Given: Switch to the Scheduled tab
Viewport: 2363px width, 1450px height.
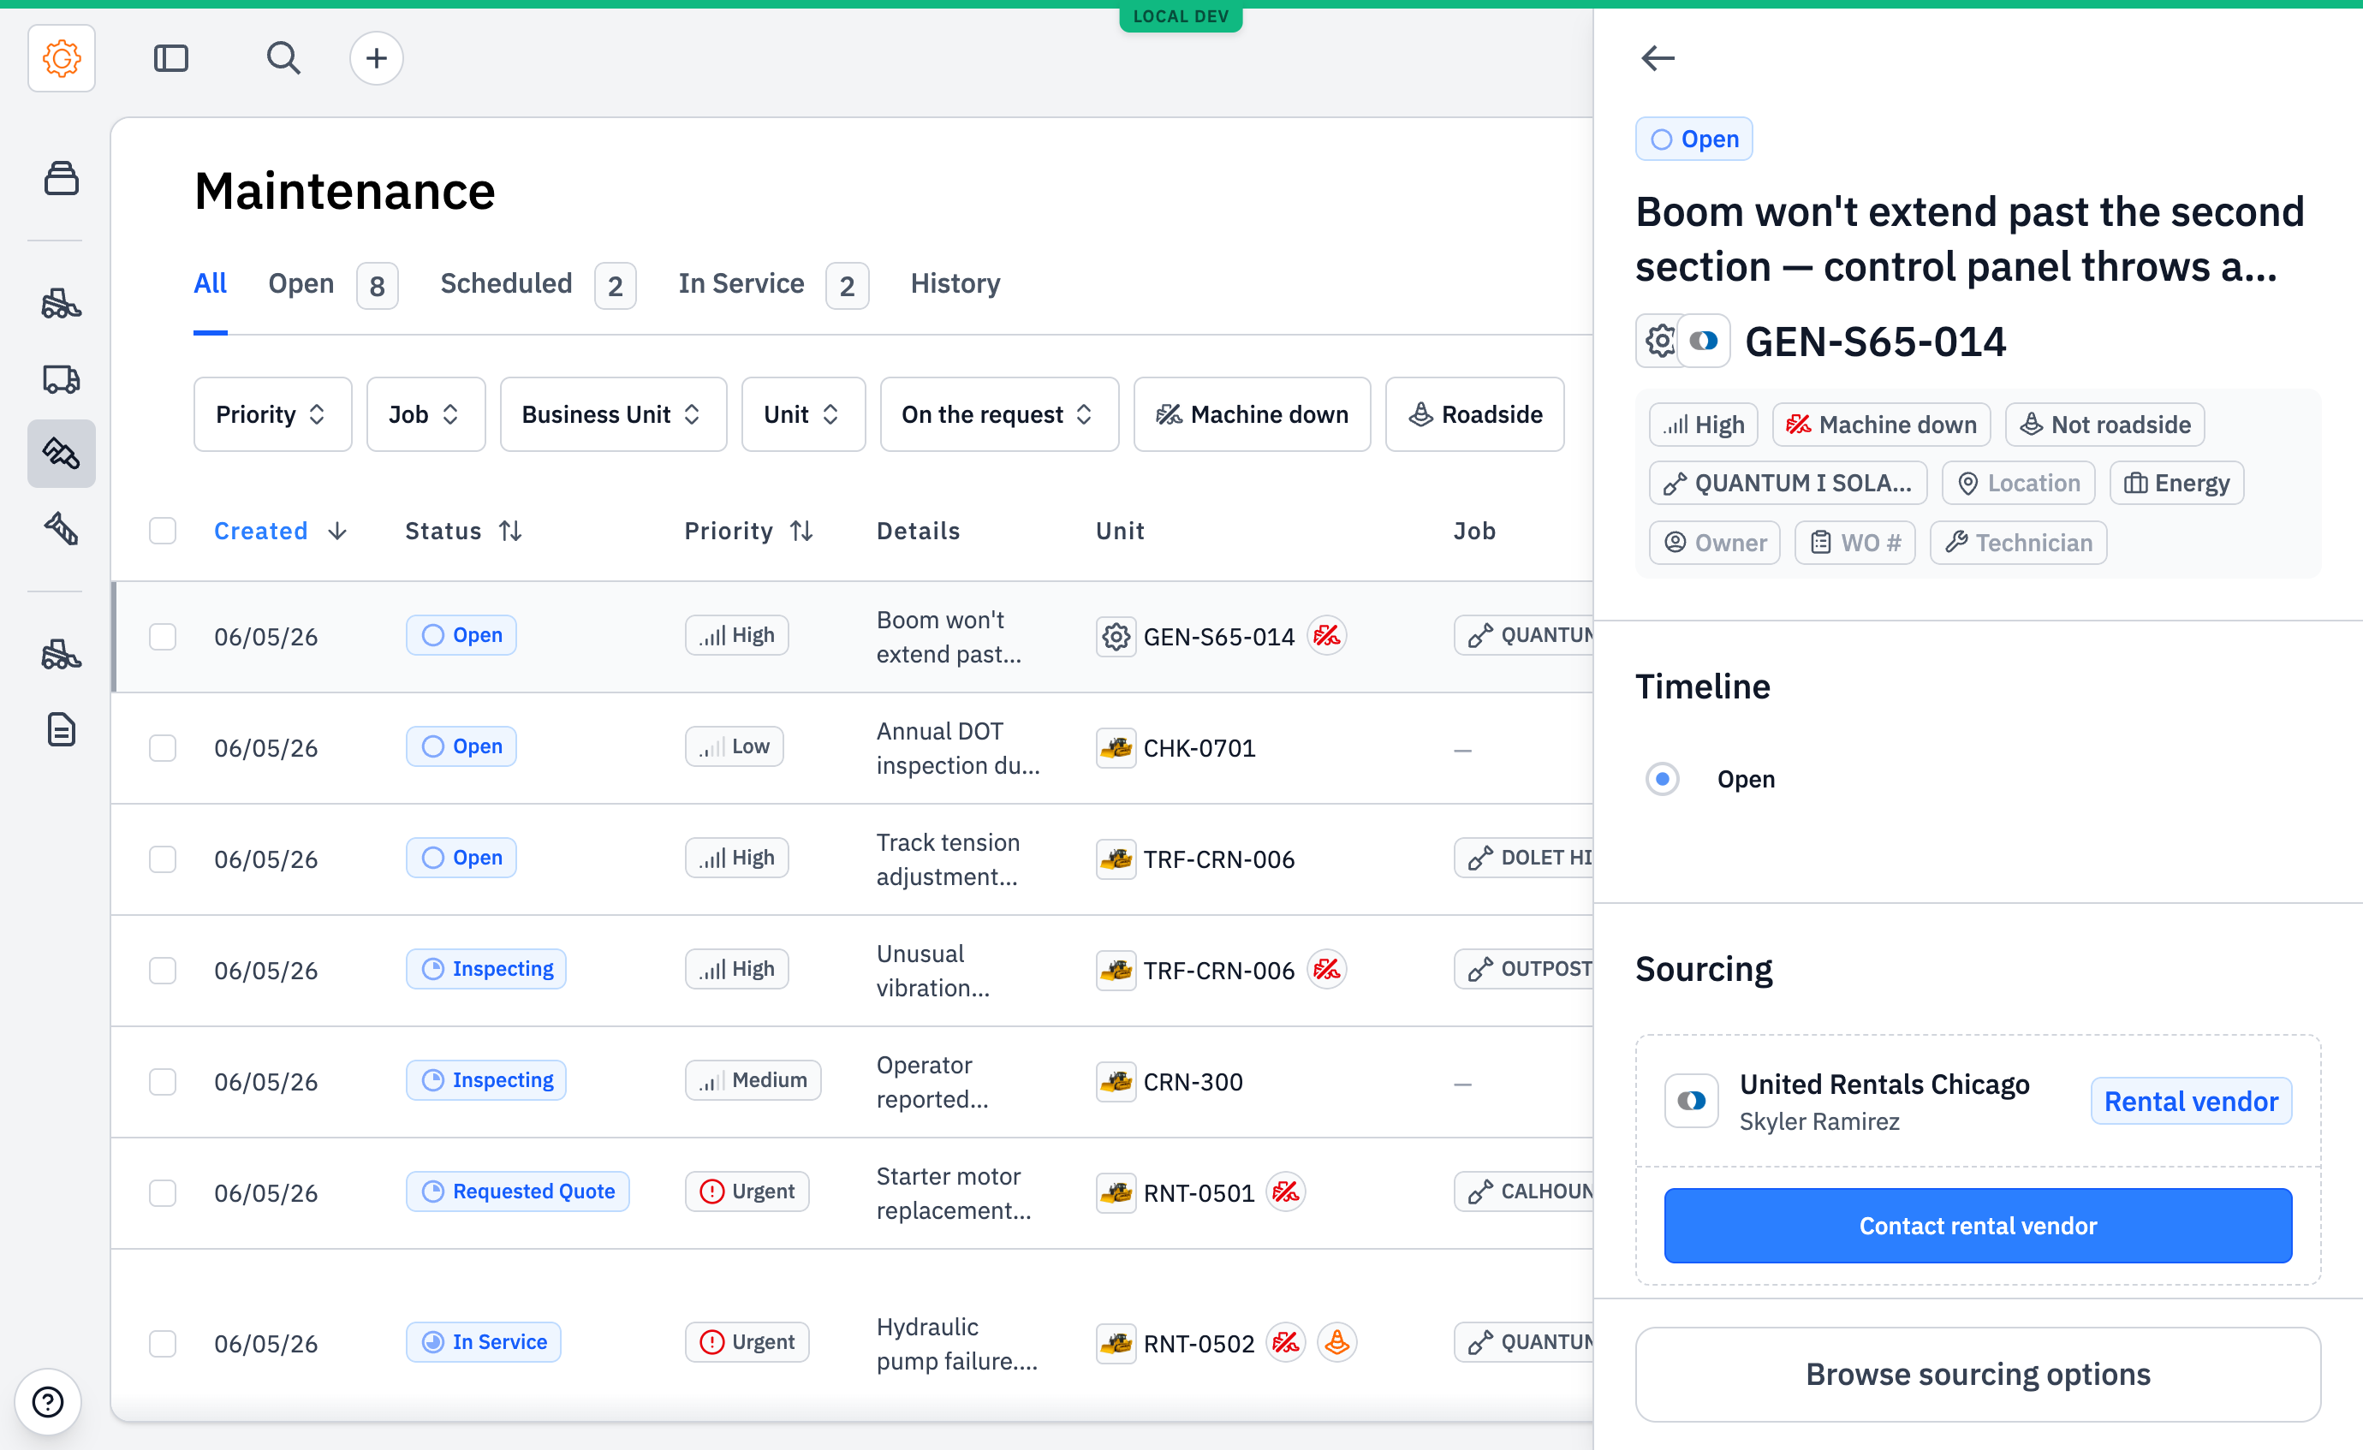Looking at the screenshot, I should 537,285.
